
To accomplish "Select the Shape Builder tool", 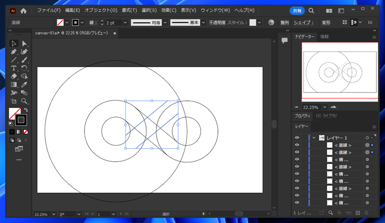I will click(24, 76).
